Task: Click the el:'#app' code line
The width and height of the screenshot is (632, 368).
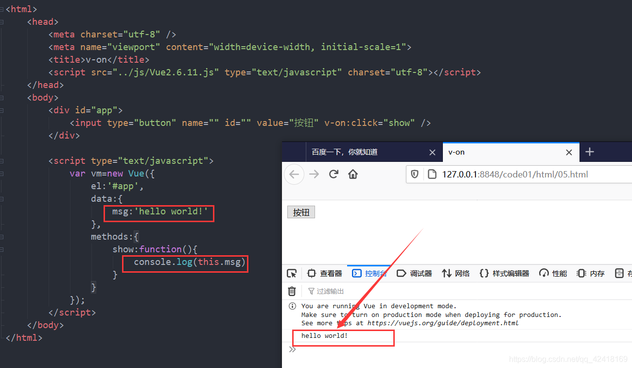Action: click(x=117, y=186)
